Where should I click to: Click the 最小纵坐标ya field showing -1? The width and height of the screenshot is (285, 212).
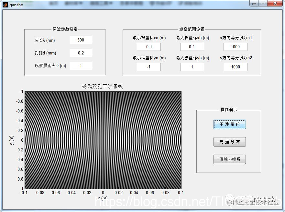[148, 67]
